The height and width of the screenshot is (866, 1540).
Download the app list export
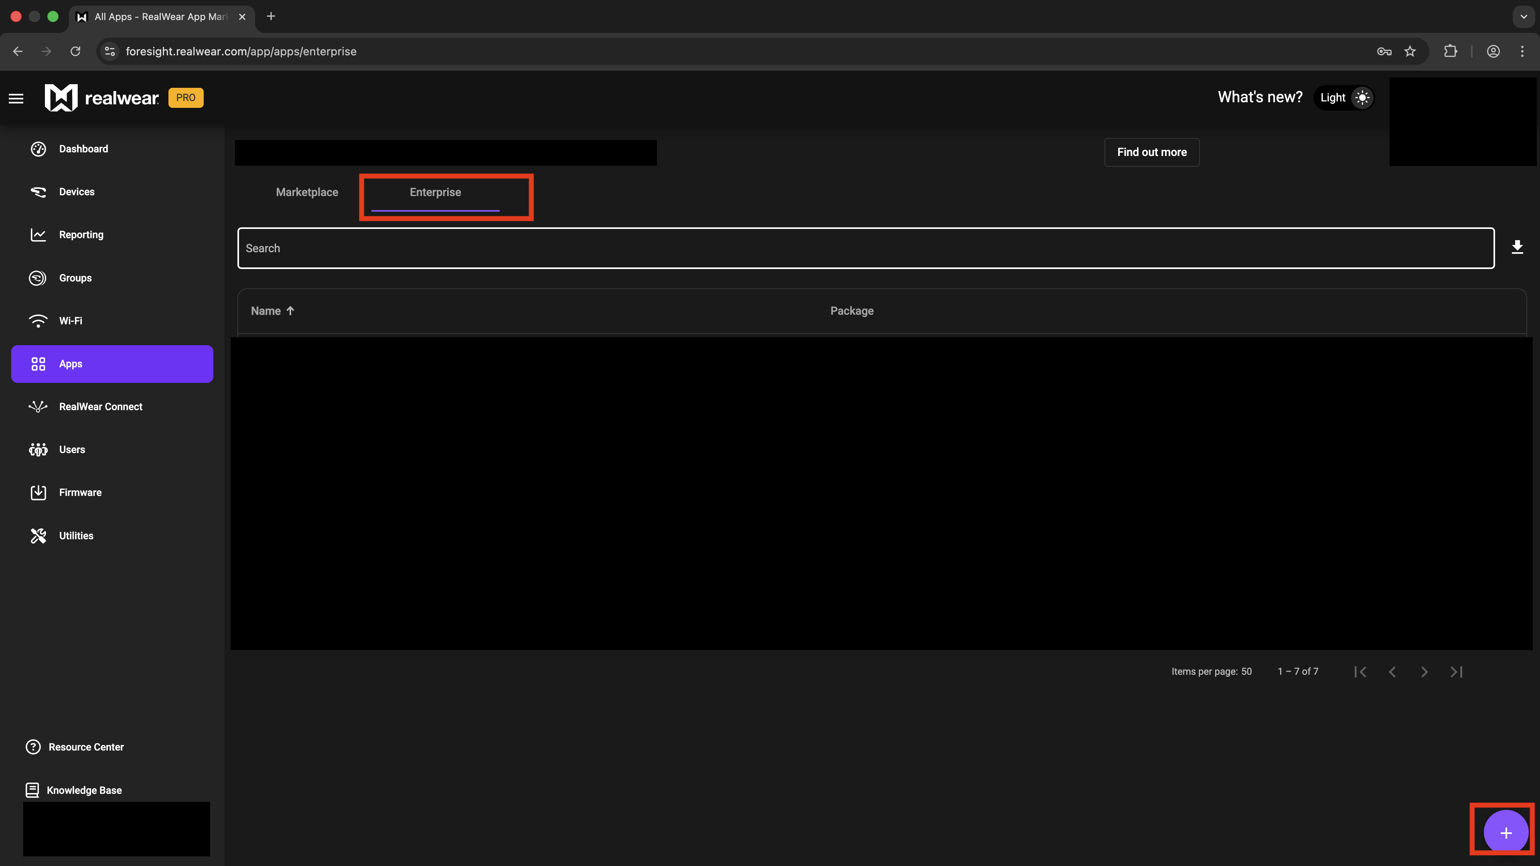(1517, 247)
